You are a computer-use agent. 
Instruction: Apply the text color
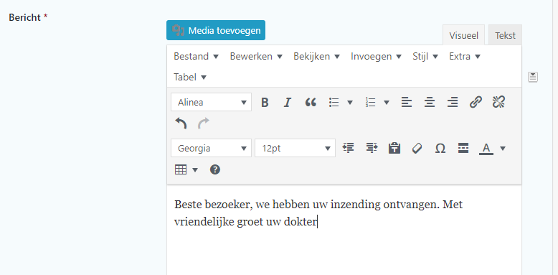tap(486, 148)
